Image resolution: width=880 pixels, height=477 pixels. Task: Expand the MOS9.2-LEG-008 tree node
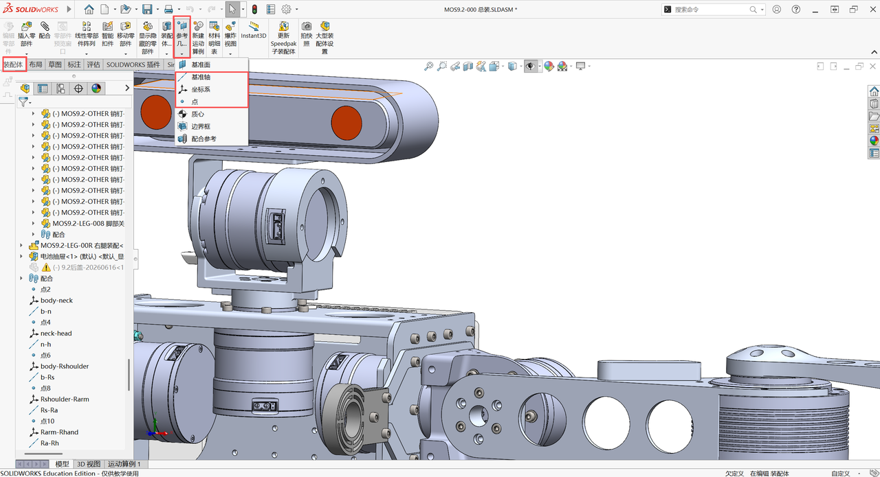pyautogui.click(x=33, y=224)
